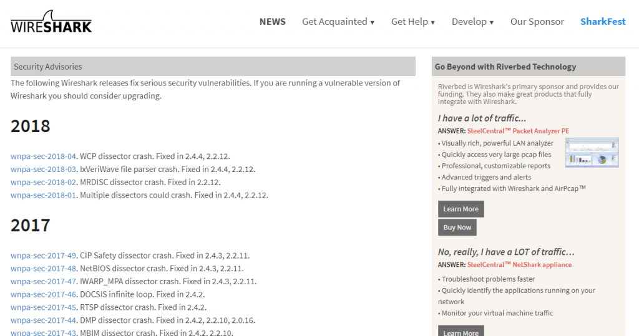Open the NEWS menu item
The height and width of the screenshot is (336, 639).
tap(273, 22)
